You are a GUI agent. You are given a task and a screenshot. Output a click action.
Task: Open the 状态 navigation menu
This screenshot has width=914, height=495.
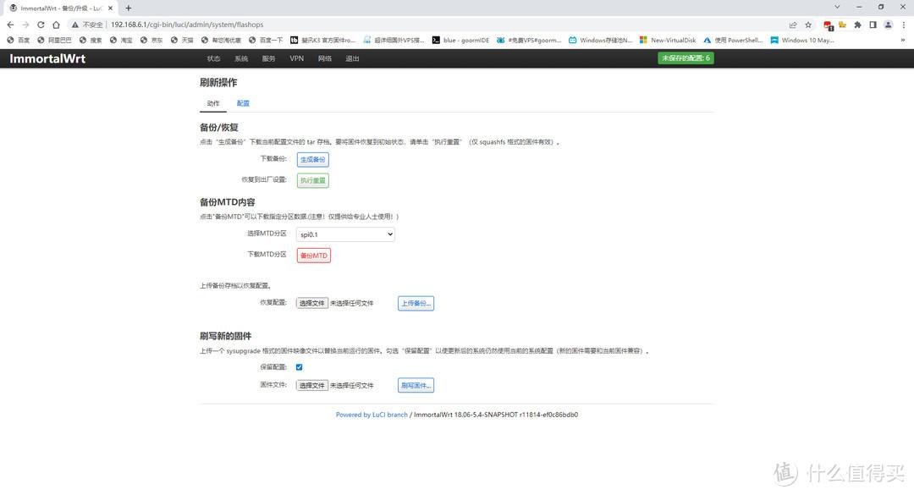pyautogui.click(x=213, y=58)
